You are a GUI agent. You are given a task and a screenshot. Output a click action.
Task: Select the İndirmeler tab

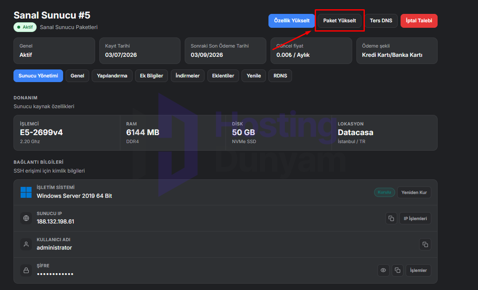coord(188,76)
